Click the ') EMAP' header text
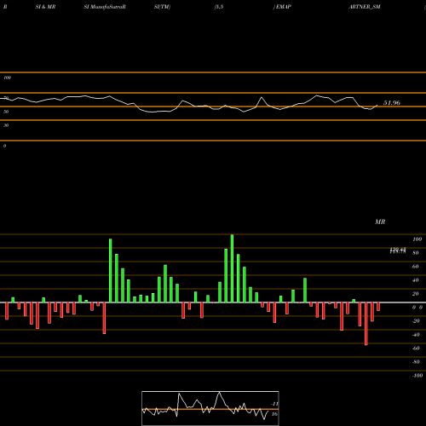Screen dimensions: 426x426 pos(282,7)
